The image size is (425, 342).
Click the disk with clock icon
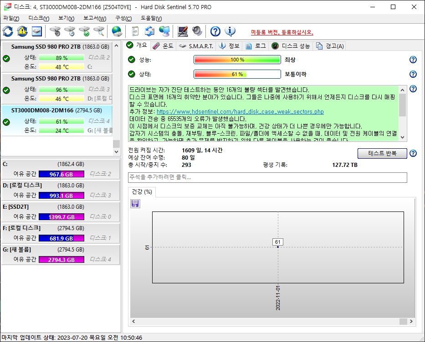[x=70, y=31]
